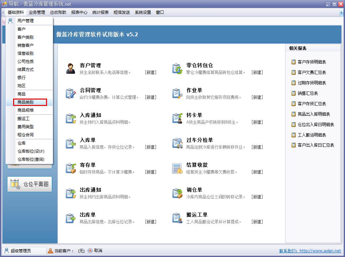The height and width of the screenshot is (257, 345).
Task: Select 商品类别 in the dropdown menu
Action: pyautogui.click(x=26, y=102)
